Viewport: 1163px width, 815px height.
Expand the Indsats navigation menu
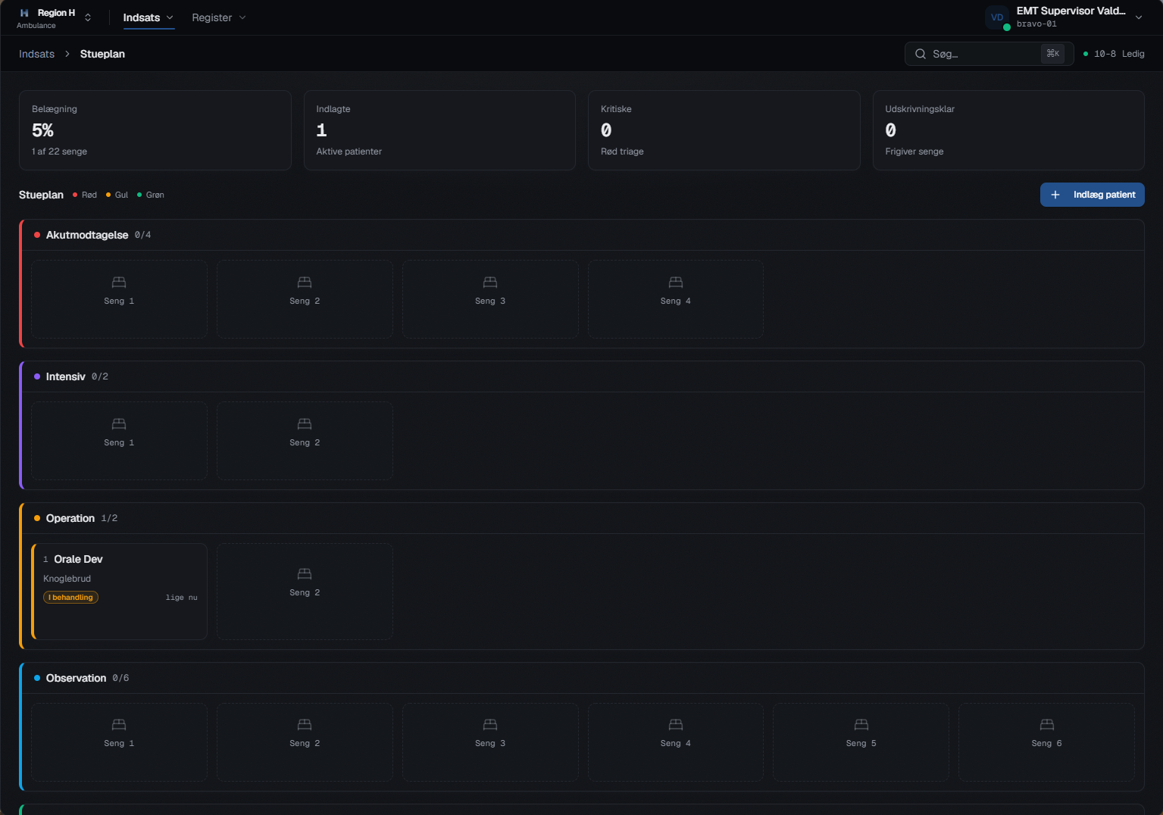pos(149,17)
